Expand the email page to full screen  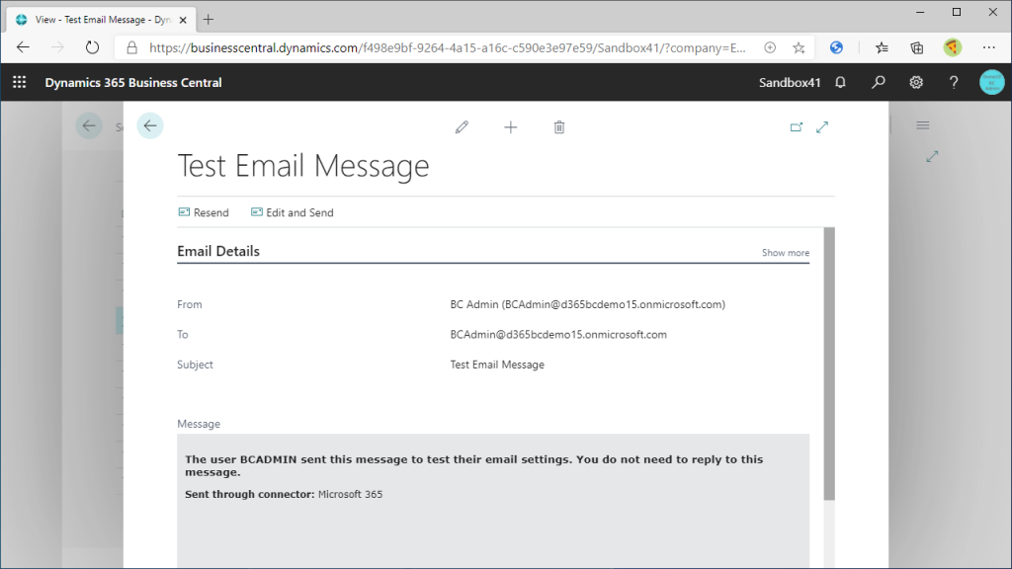click(822, 127)
